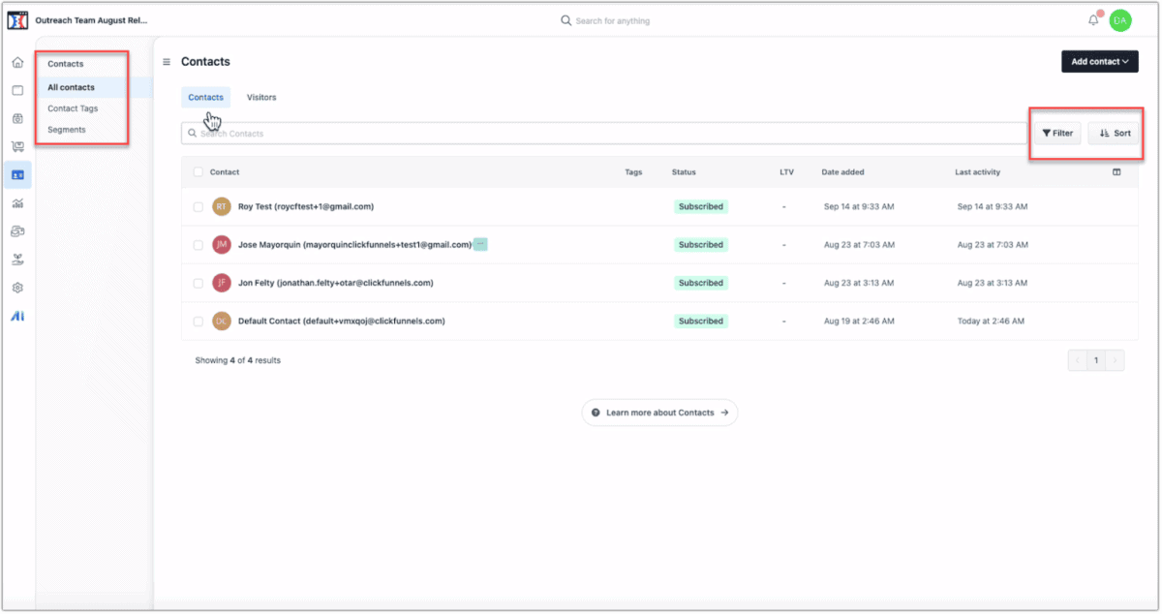Screen dimensions: 1162x614
Task: Open the column layout icon in table header
Action: 1116,172
